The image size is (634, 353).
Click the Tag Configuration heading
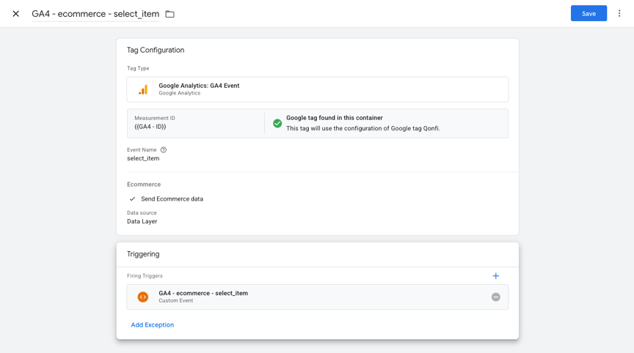(x=156, y=50)
